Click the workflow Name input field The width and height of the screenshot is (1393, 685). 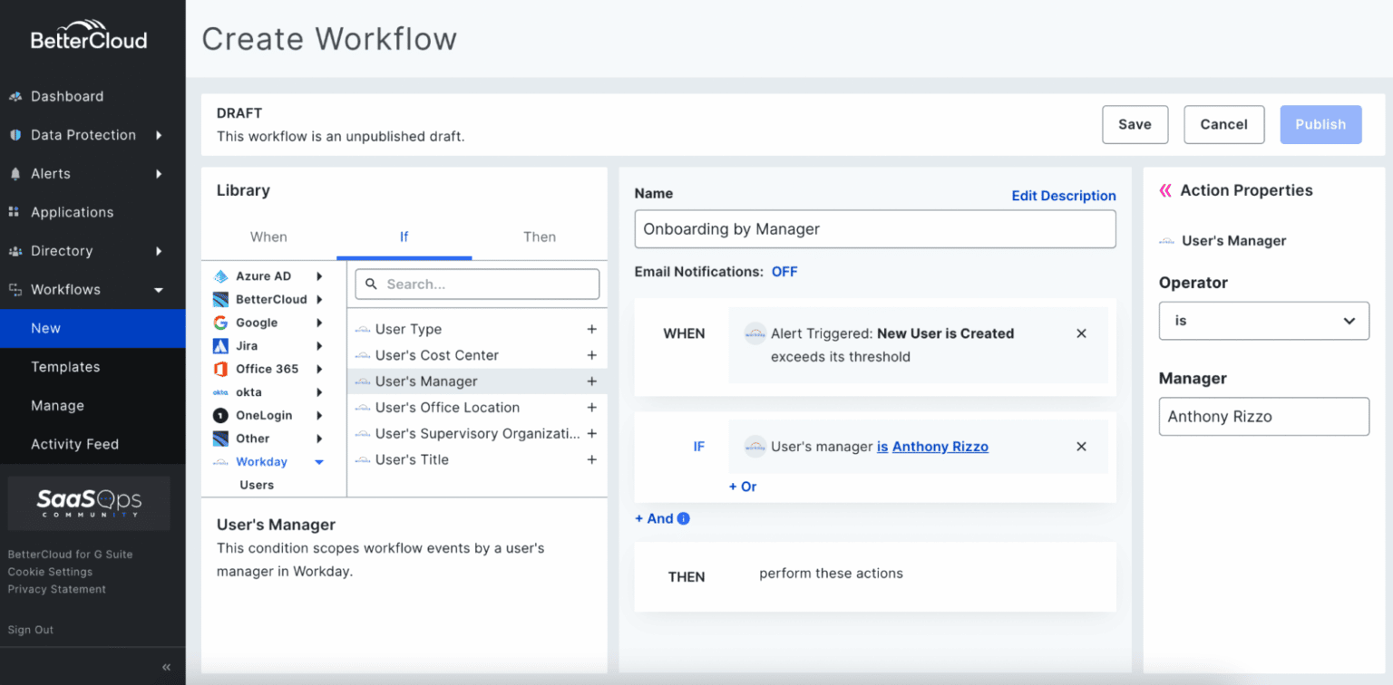pos(874,229)
